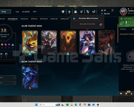Open File Explorer from the taskbar
This screenshot has height=107, width=134.
click(x=72, y=105)
